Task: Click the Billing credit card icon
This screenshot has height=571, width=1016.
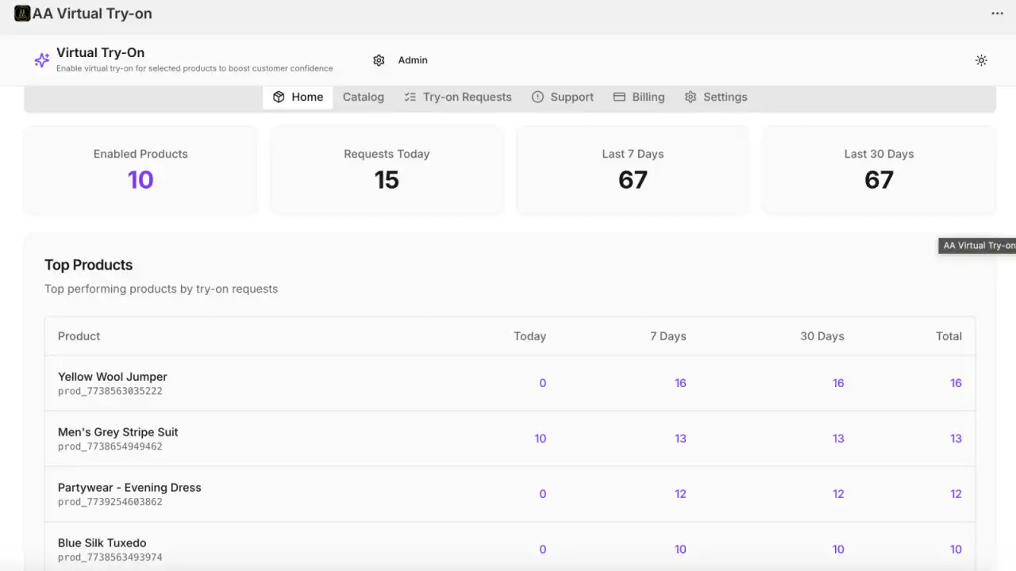Action: [x=619, y=97]
